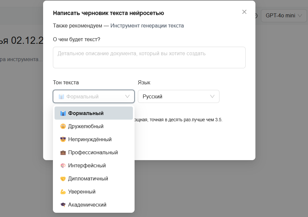Open the Язык dropdown showing Русский

click(178, 96)
